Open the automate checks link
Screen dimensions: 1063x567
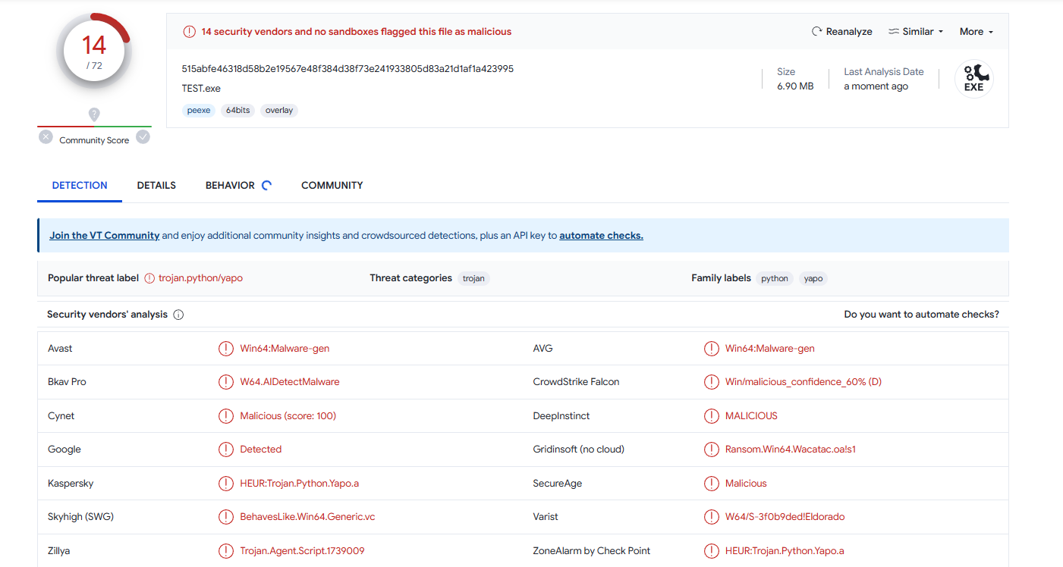pos(601,235)
